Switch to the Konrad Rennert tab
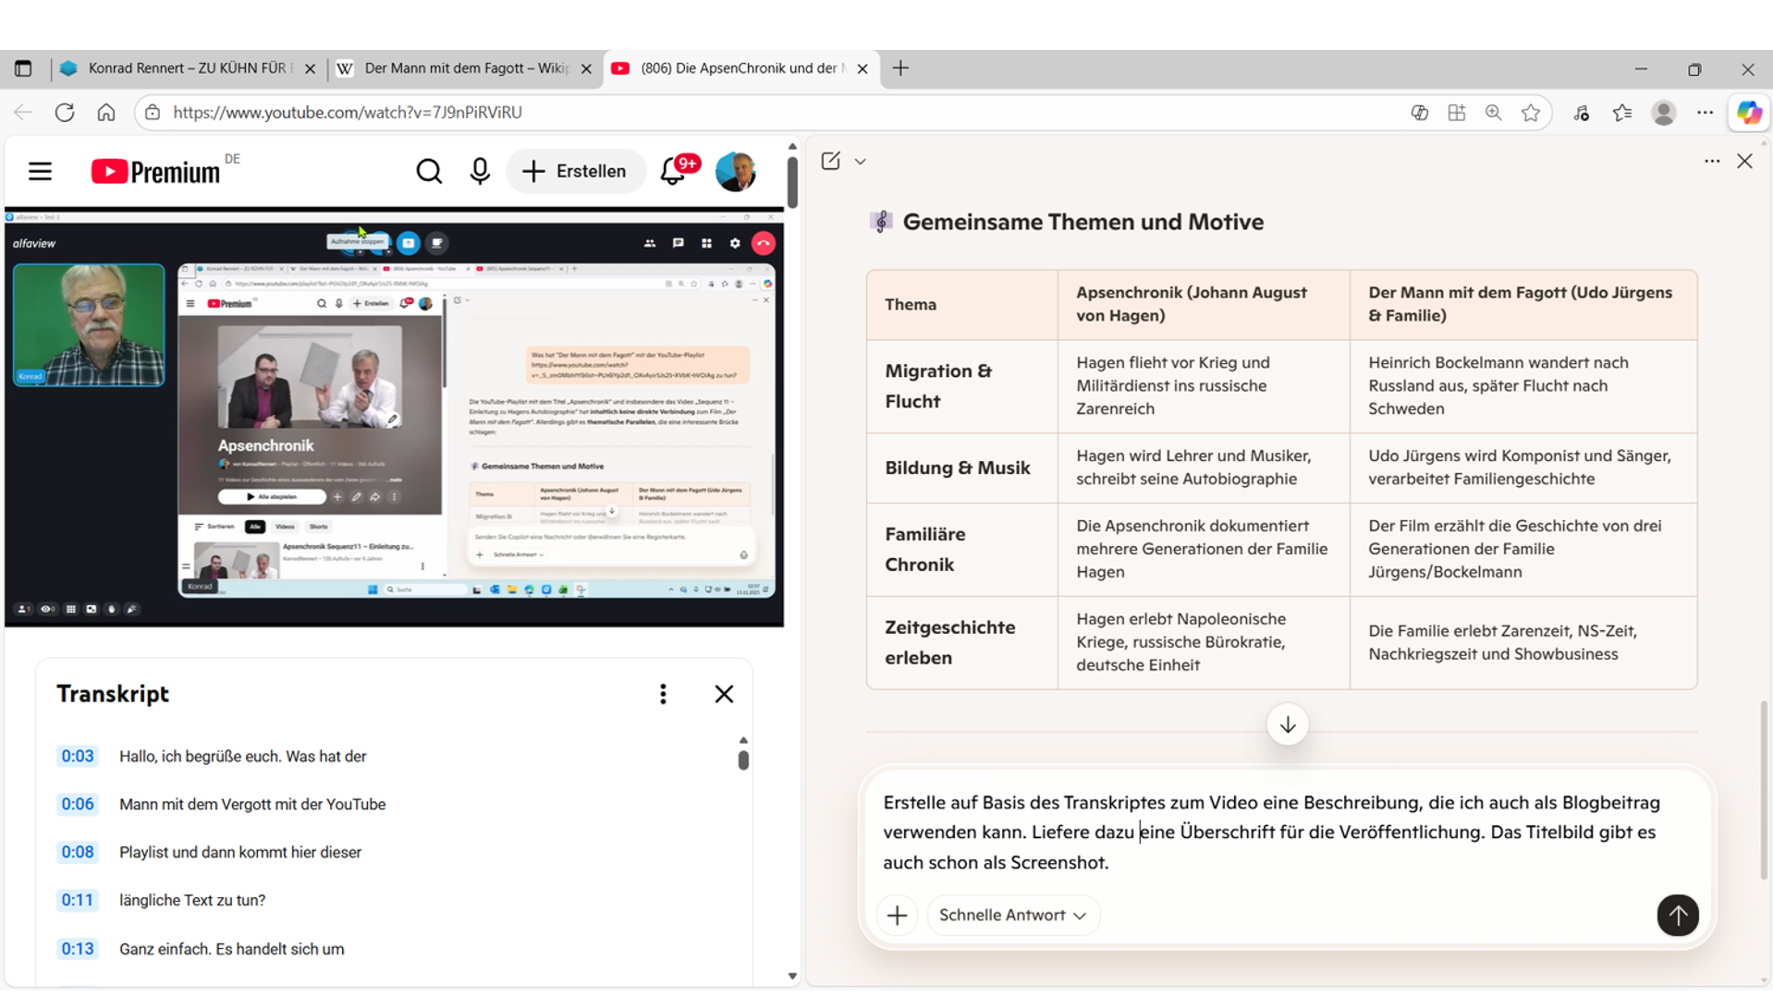1773x996 pixels. tap(185, 68)
